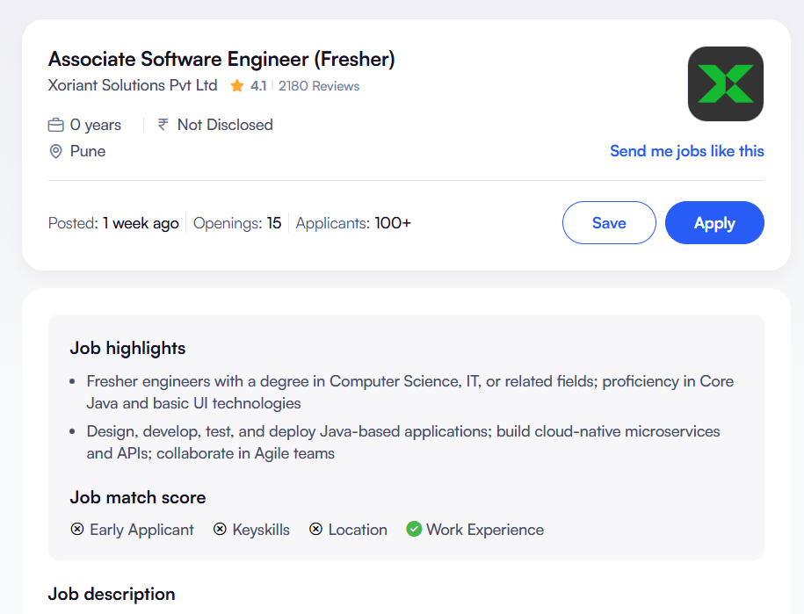Click the Pune location text

click(88, 151)
